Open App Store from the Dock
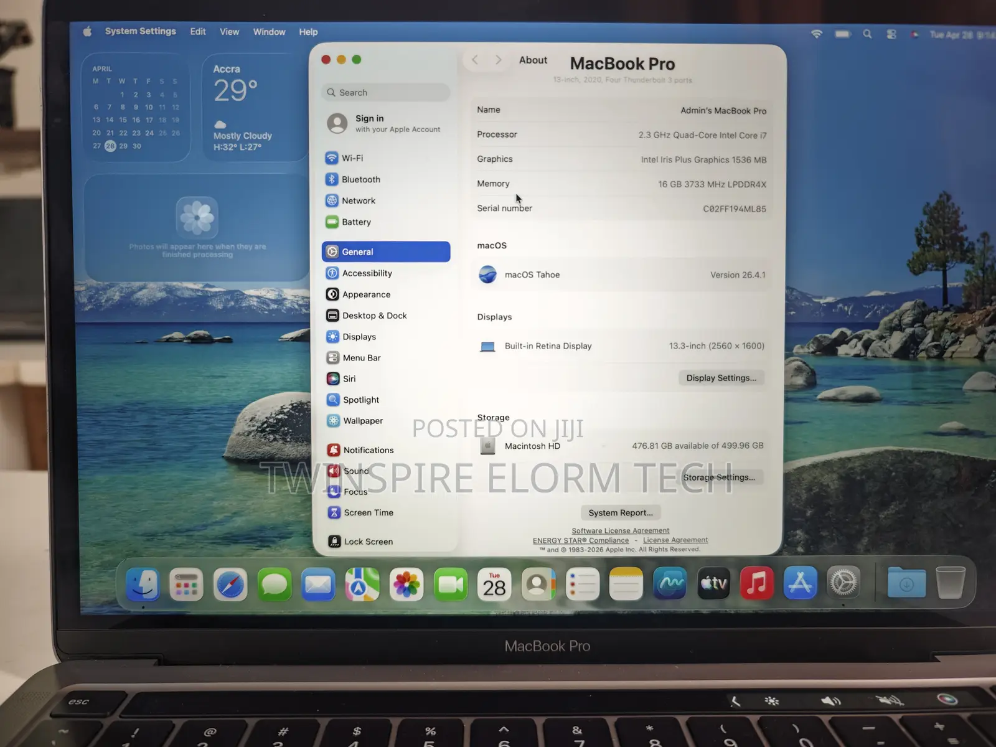This screenshot has height=747, width=996. pos(801,583)
